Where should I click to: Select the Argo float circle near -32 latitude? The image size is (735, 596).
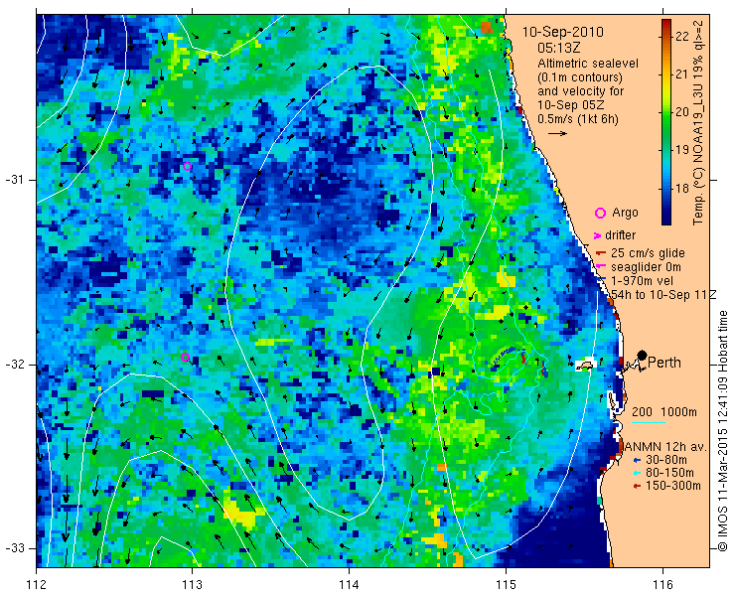tap(185, 357)
